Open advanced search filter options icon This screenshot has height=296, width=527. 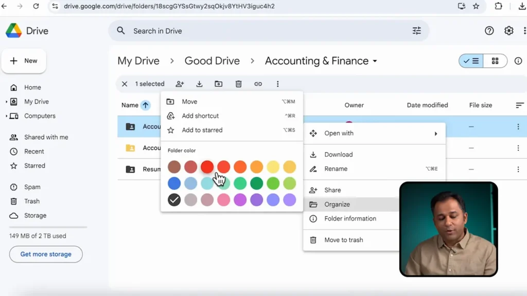click(416, 31)
